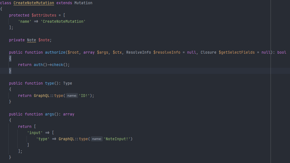290x163 pixels.
Task: Click the authorize method name
Action: pos(55,52)
